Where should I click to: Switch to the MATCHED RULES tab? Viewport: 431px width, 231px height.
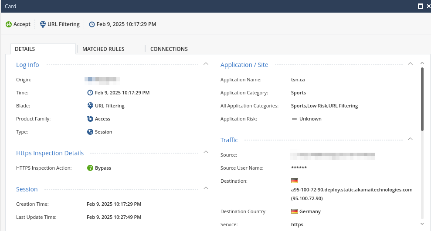coord(103,49)
